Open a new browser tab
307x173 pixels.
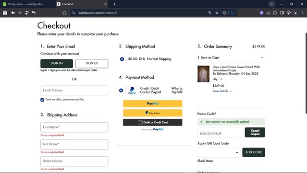[114, 4]
